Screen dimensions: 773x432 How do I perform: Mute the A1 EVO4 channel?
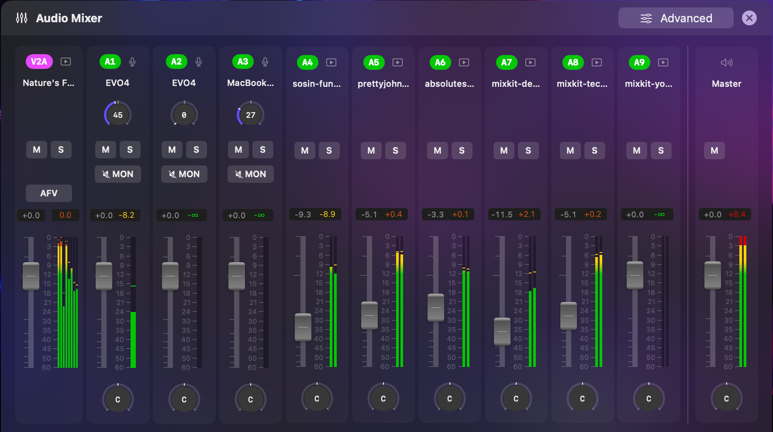(106, 150)
